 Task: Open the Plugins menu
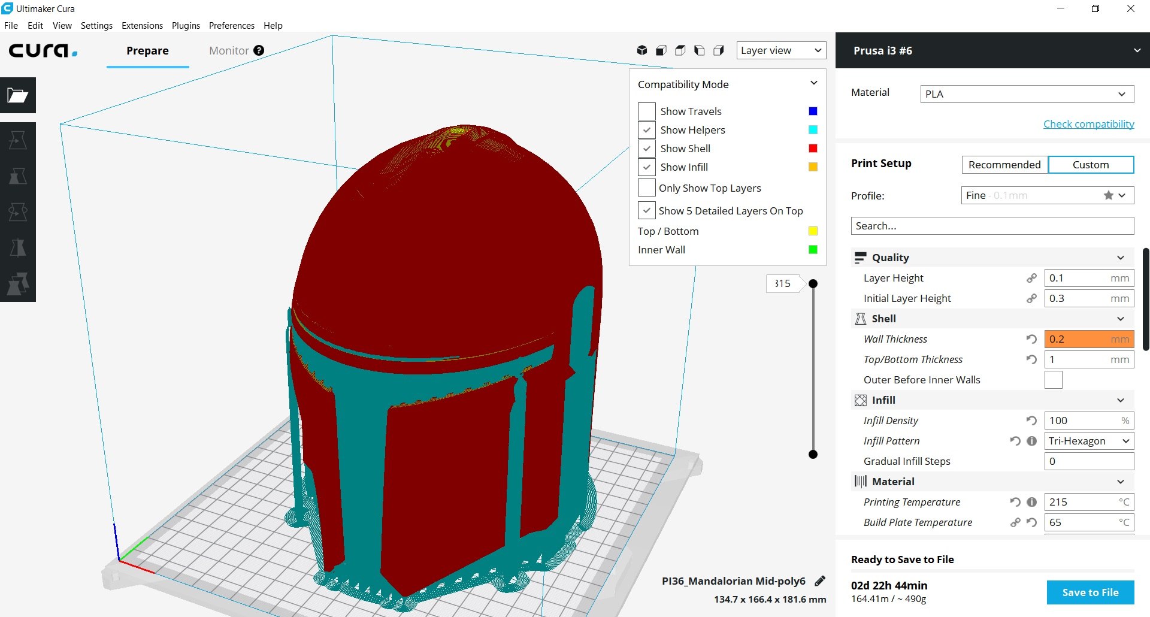coord(186,26)
